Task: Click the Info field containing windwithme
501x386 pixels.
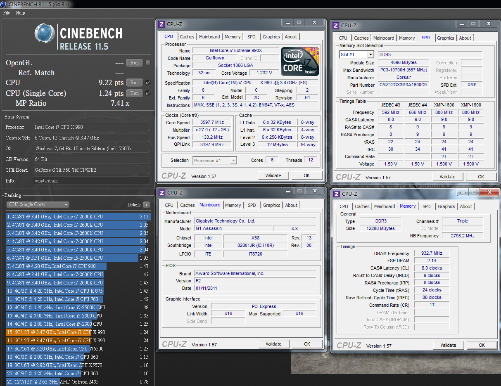Action: tap(91, 181)
